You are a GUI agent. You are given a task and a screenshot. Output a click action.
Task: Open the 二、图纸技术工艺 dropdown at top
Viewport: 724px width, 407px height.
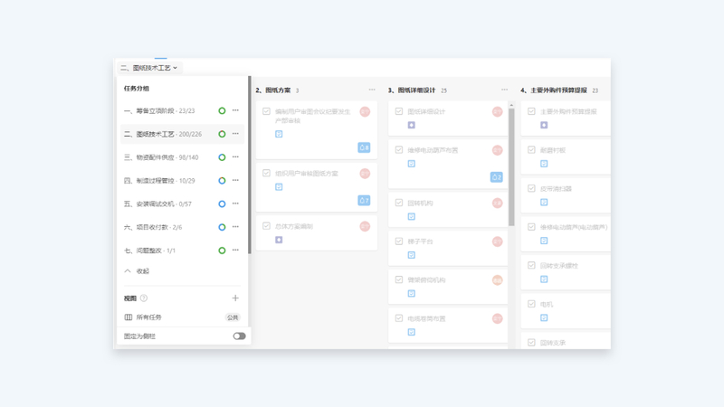[x=149, y=68]
